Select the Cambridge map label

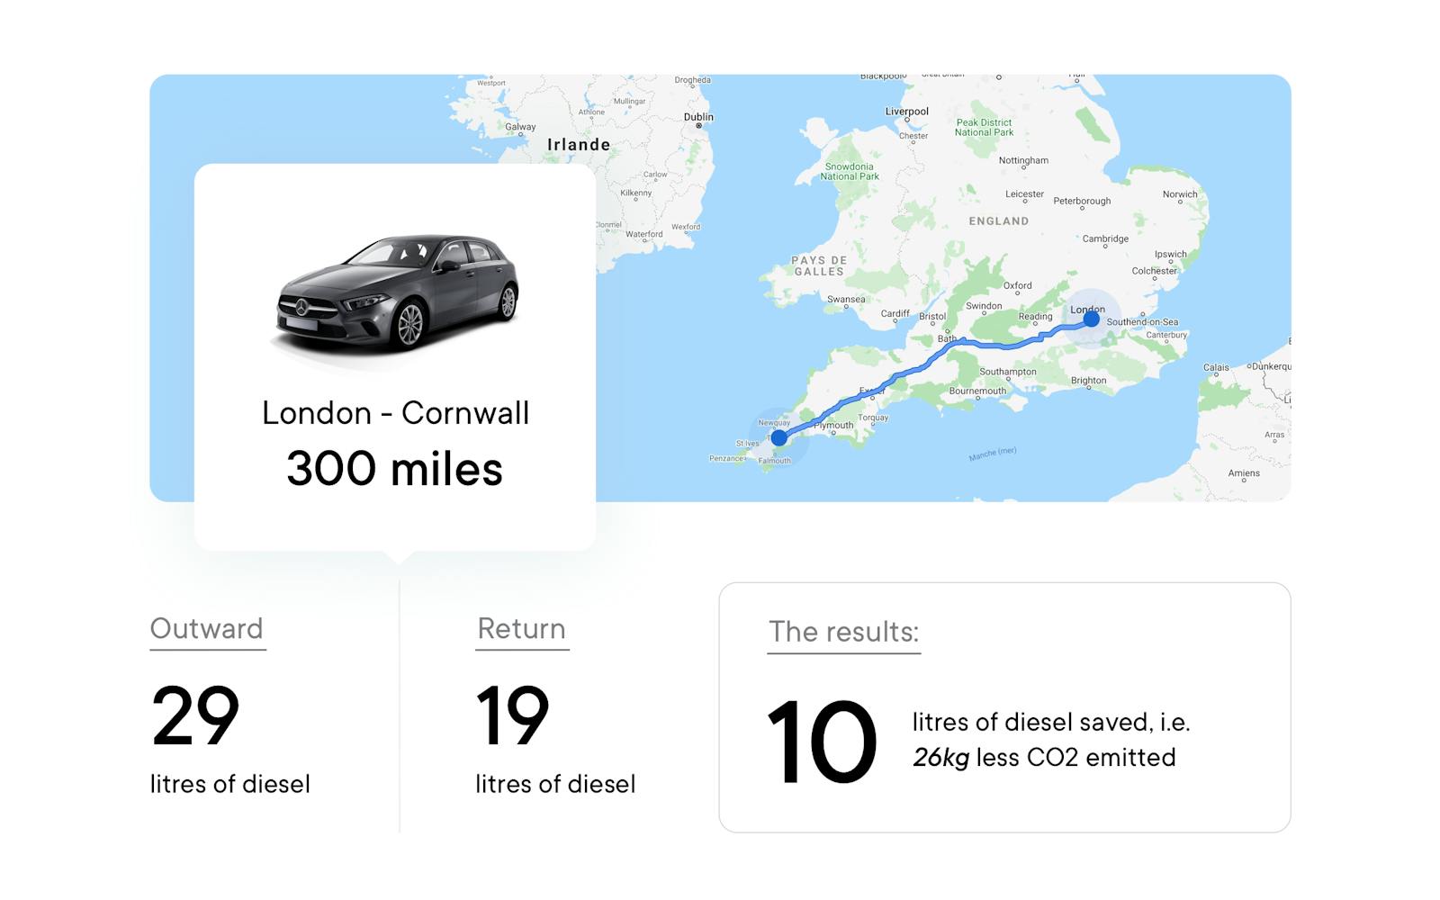[1105, 239]
